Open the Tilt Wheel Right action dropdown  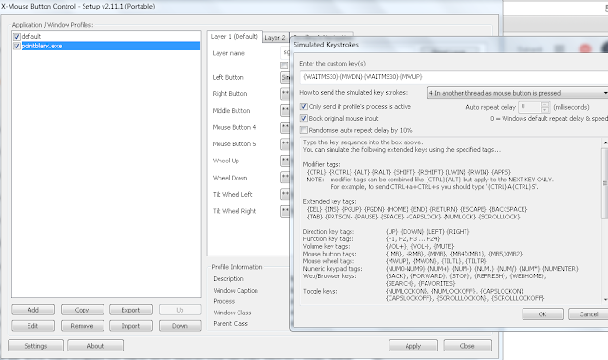pyautogui.click(x=285, y=211)
